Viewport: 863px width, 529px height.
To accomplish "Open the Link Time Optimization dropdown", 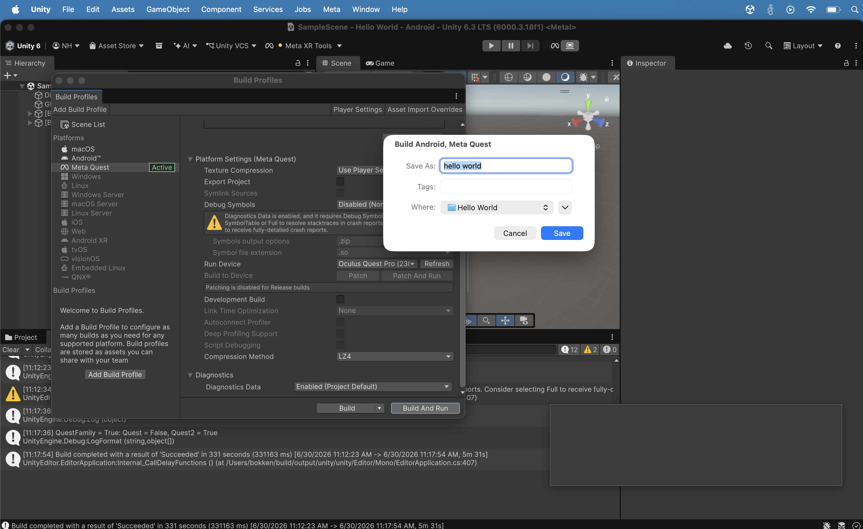I will (x=395, y=311).
